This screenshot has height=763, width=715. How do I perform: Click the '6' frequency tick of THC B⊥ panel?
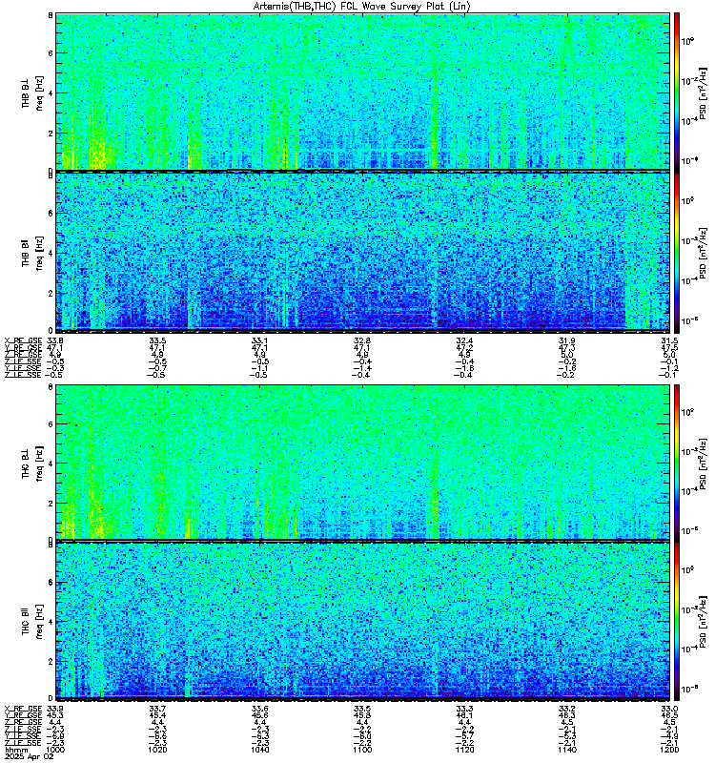[51, 424]
